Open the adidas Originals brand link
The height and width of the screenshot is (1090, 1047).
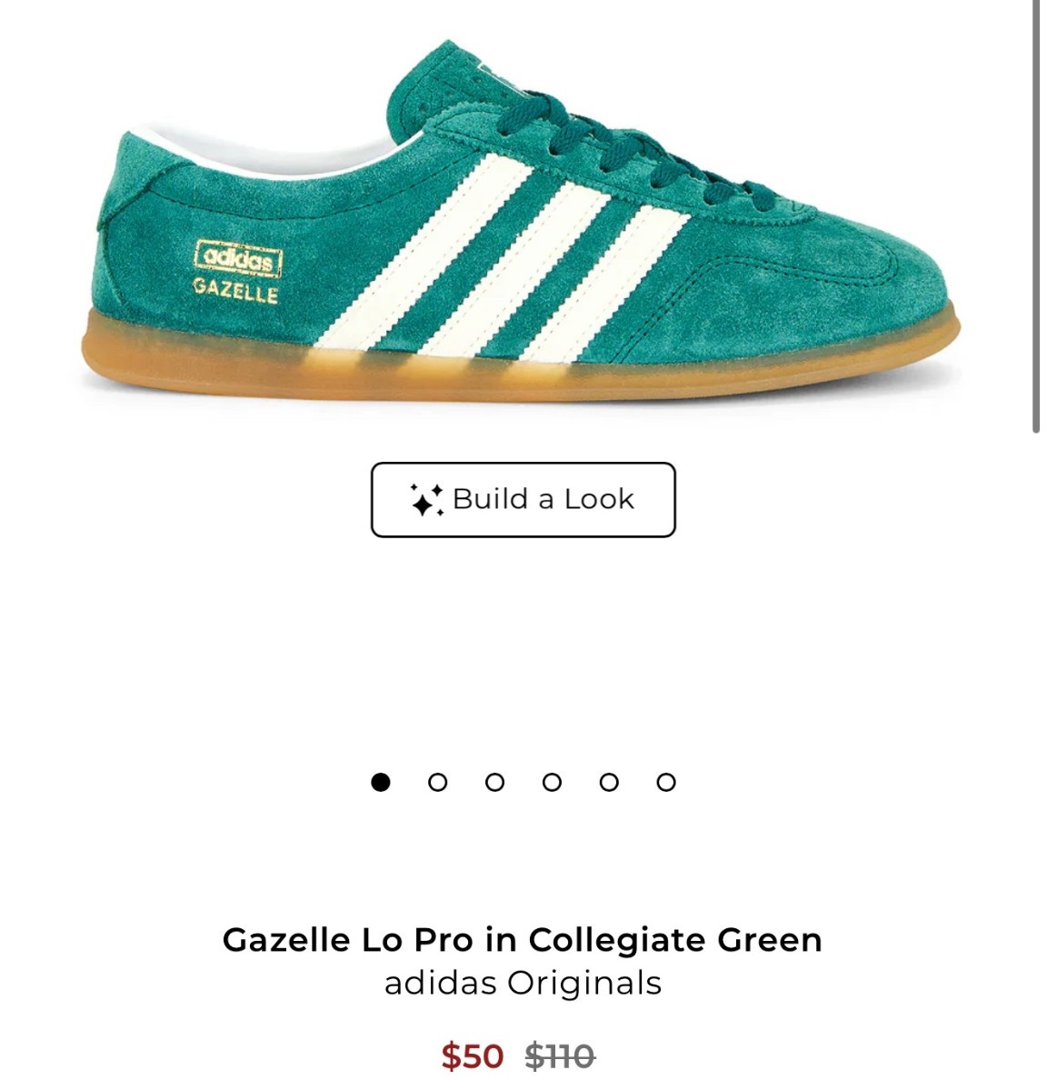click(x=523, y=983)
